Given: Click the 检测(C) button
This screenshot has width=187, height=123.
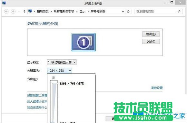Looking at the screenshot, I should pyautogui.click(x=151, y=34).
